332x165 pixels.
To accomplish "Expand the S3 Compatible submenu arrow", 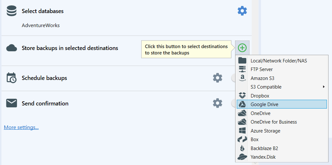I will tap(324, 87).
